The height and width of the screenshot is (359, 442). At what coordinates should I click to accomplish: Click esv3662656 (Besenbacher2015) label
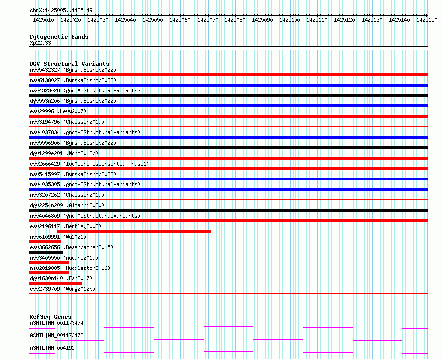[72, 247]
